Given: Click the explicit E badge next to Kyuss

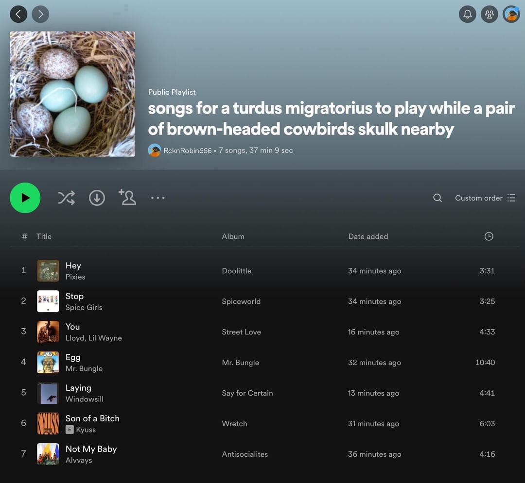Looking at the screenshot, I should (x=70, y=430).
